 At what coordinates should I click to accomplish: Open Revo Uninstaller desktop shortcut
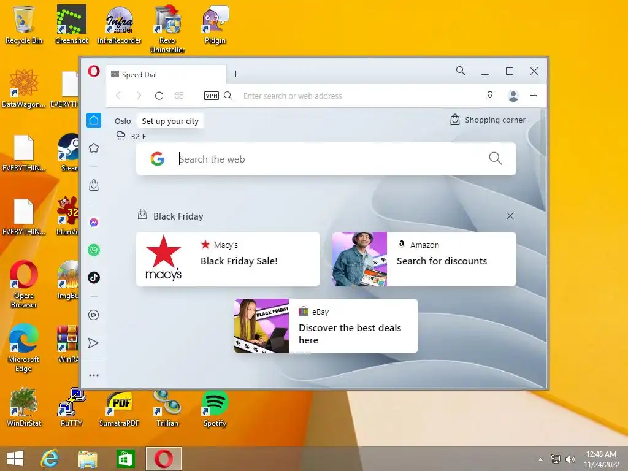click(167, 29)
